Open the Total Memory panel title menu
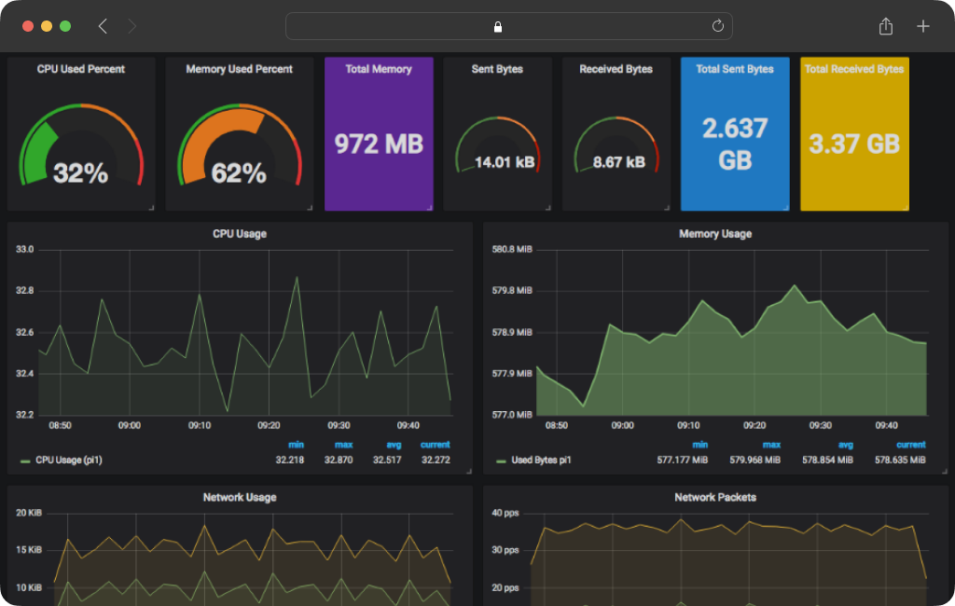Image resolution: width=955 pixels, height=606 pixels. [x=379, y=69]
